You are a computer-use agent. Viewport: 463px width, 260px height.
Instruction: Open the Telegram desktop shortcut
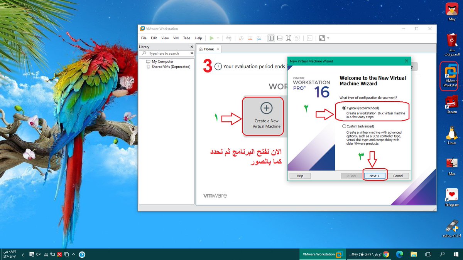point(452,197)
